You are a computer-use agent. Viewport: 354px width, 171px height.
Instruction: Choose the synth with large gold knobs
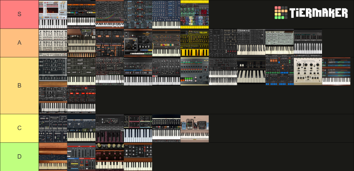(110, 156)
